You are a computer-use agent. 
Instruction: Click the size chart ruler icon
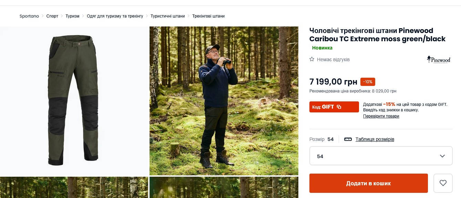coord(348,139)
